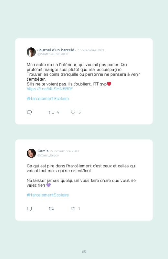Open the Cam's display name

coord(43,151)
